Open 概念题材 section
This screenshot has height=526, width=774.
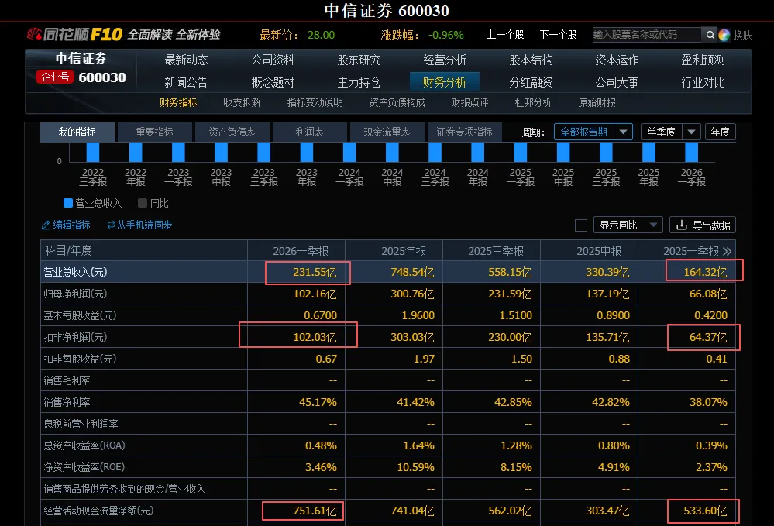pos(273,82)
